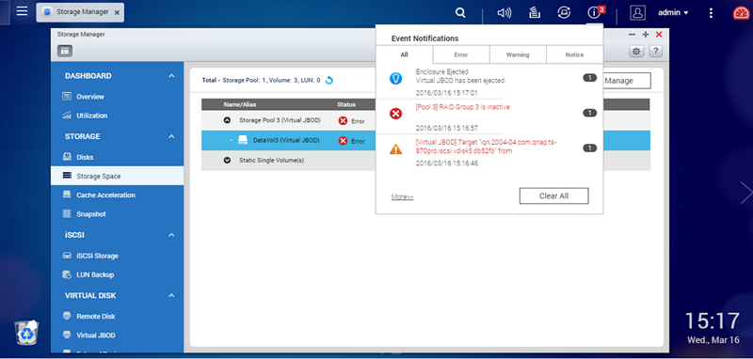Open external devices icon in top bar

point(564,13)
